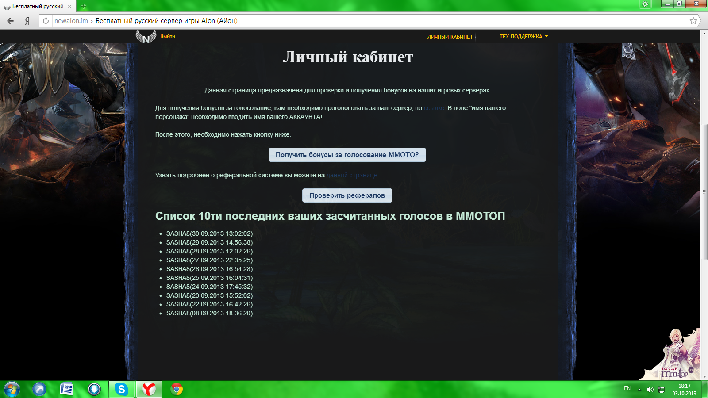Open browser settings gear icon
This screenshot has width=708, height=398.
coord(645,4)
